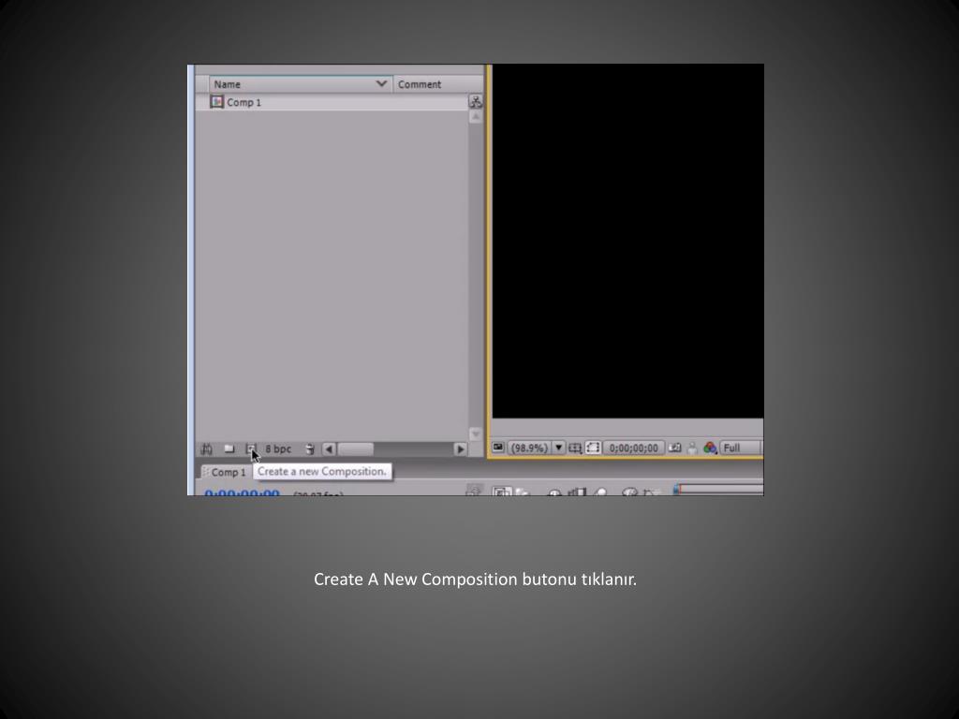The image size is (959, 719).
Task: Click the 0;00;00;00 current time display
Action: tap(634, 448)
